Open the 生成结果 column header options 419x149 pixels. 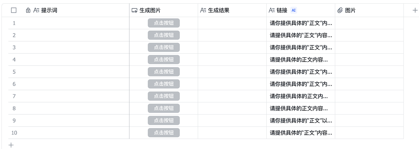[232, 10]
